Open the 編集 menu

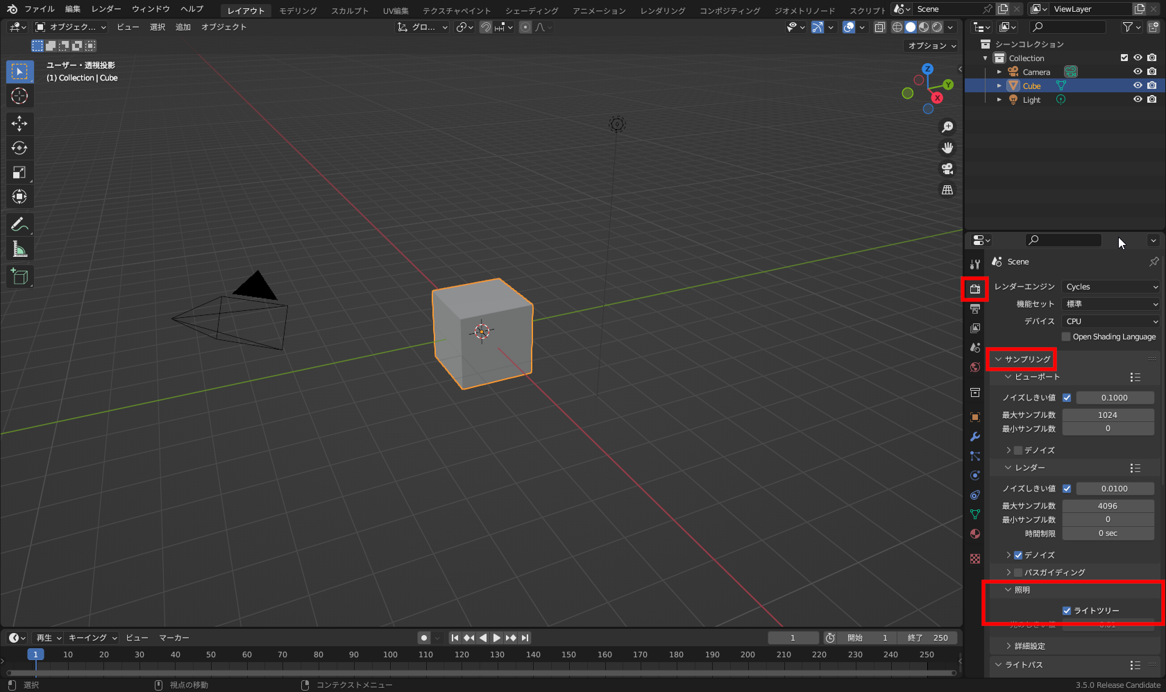[73, 9]
